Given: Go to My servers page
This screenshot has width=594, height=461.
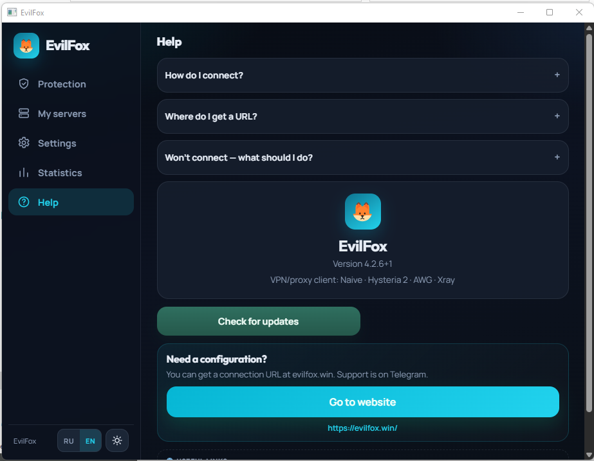Looking at the screenshot, I should coord(71,114).
